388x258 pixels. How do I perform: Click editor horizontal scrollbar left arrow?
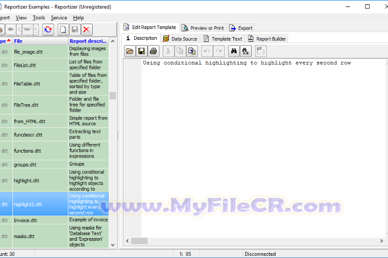(x=127, y=241)
